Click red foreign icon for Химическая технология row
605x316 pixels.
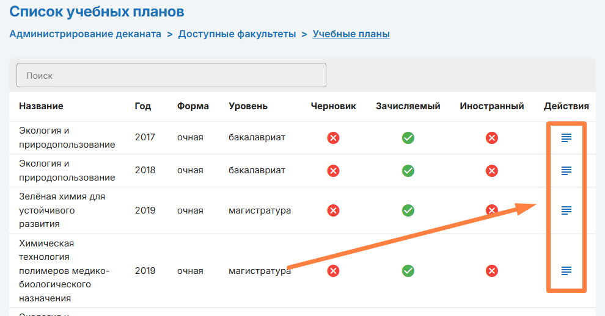(492, 271)
